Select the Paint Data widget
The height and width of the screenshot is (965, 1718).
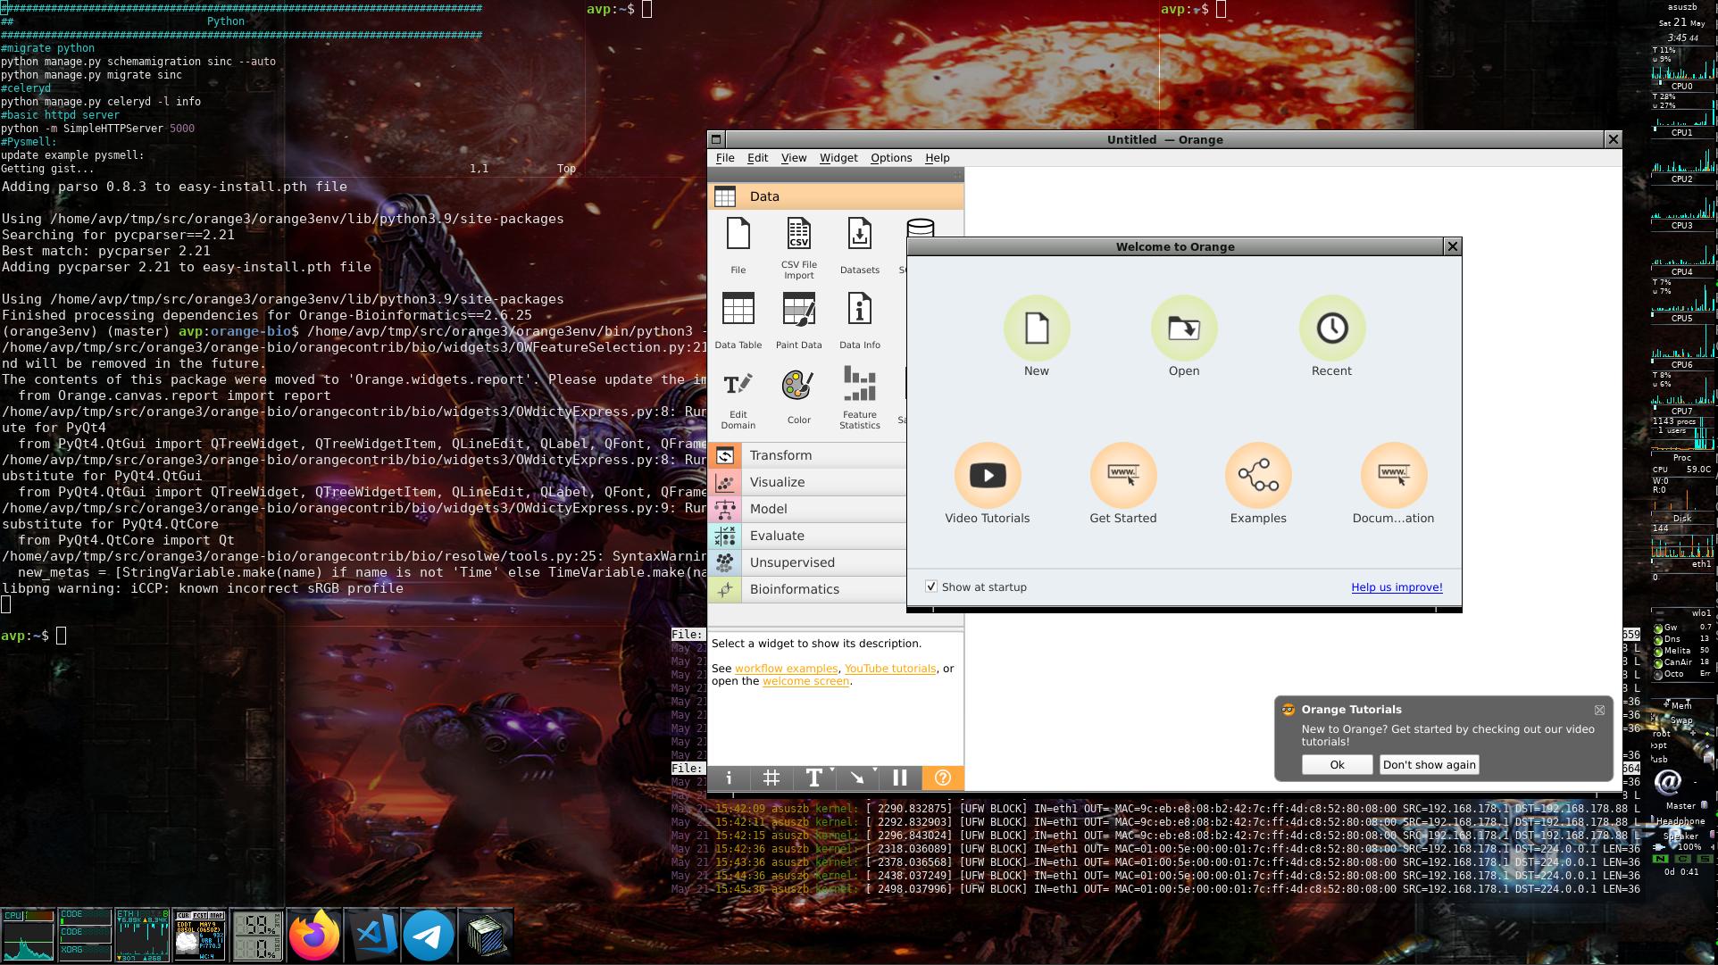pyautogui.click(x=798, y=311)
